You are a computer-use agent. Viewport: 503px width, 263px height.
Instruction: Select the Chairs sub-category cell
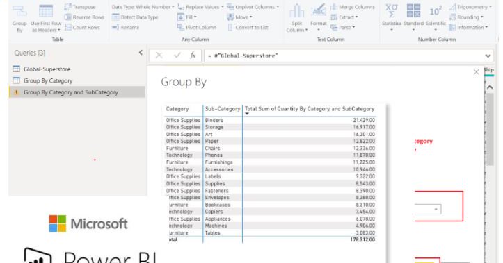pyautogui.click(x=212, y=148)
